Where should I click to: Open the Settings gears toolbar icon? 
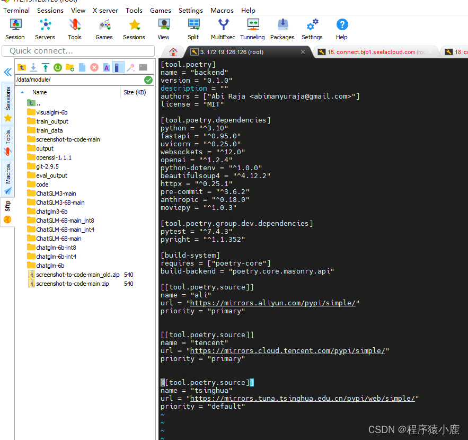312,29
